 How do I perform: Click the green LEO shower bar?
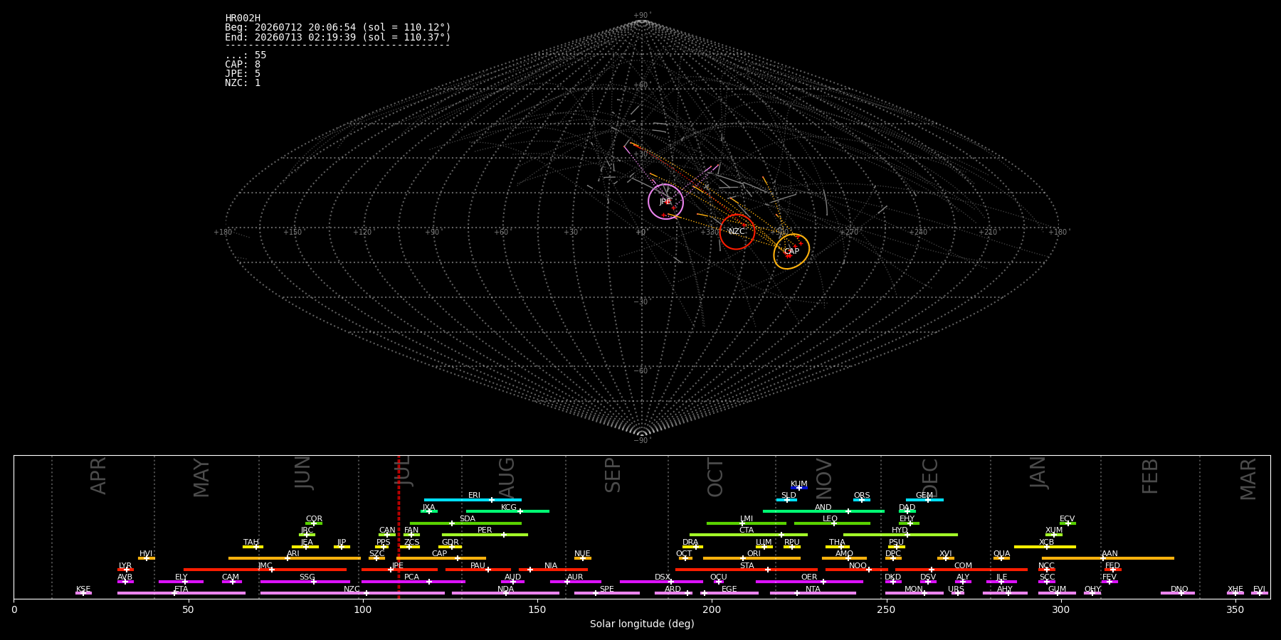coord(832,523)
